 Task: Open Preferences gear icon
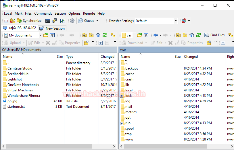(72, 21)
